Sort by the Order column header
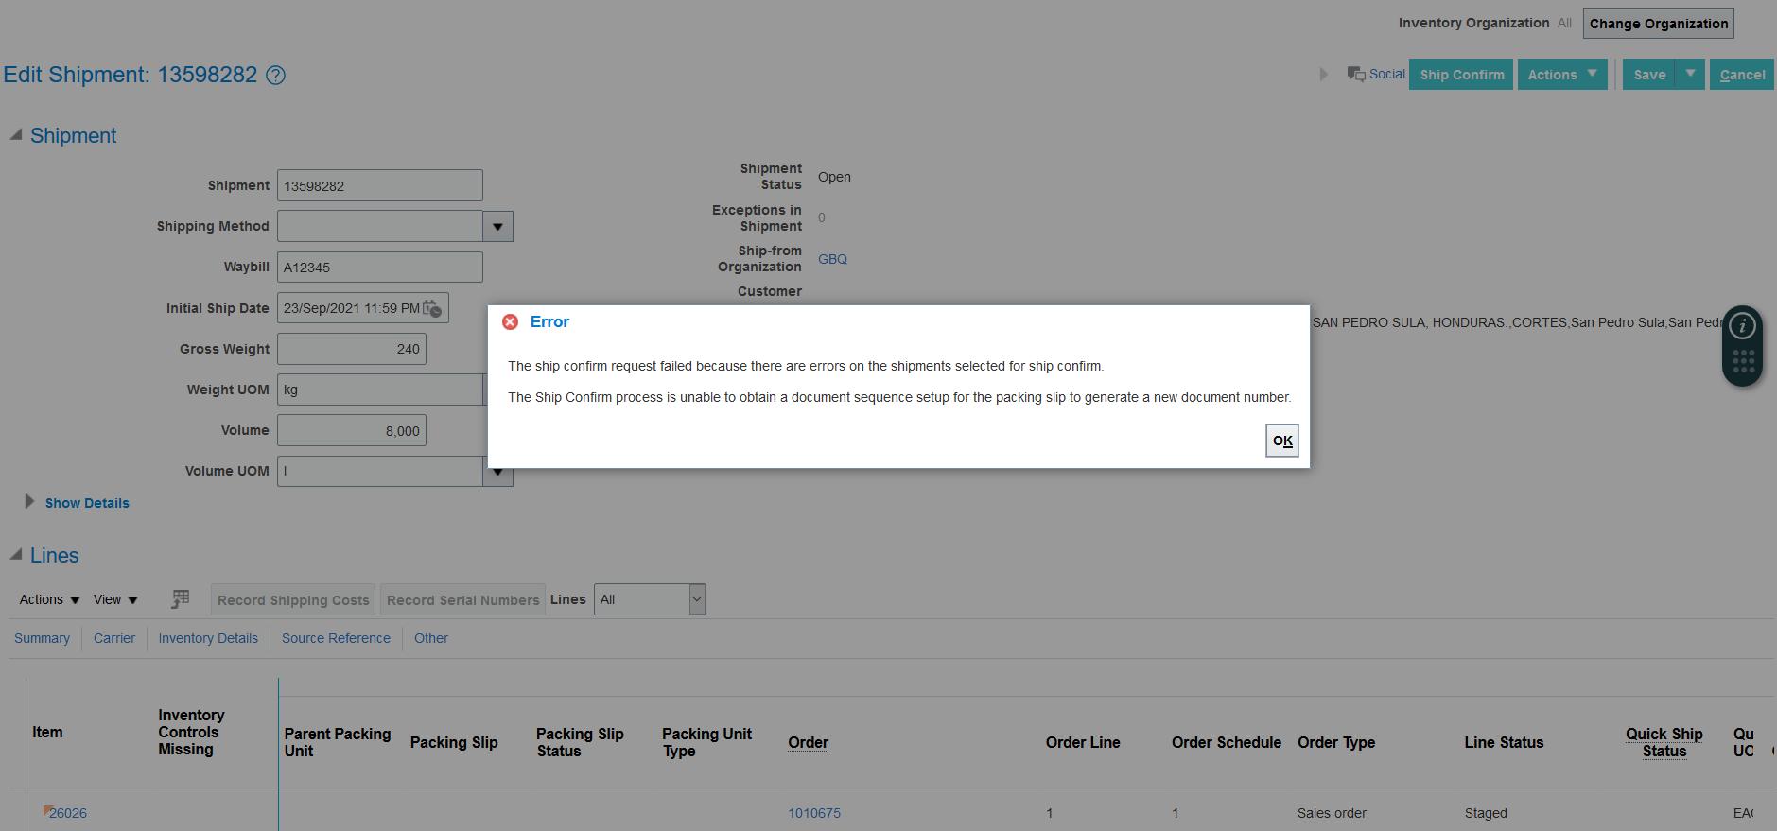Viewport: 1777px width, 831px height. (809, 743)
